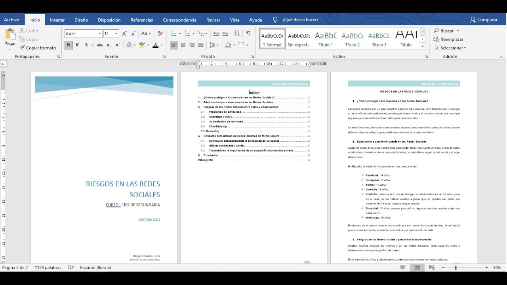The width and height of the screenshot is (507, 285).
Task: Open line spacing dropdown
Action: coord(214,45)
